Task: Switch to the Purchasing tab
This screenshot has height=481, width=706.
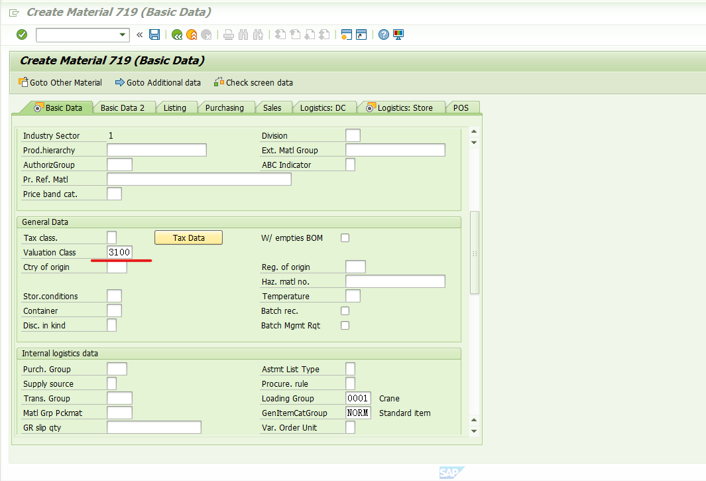Action: [227, 107]
